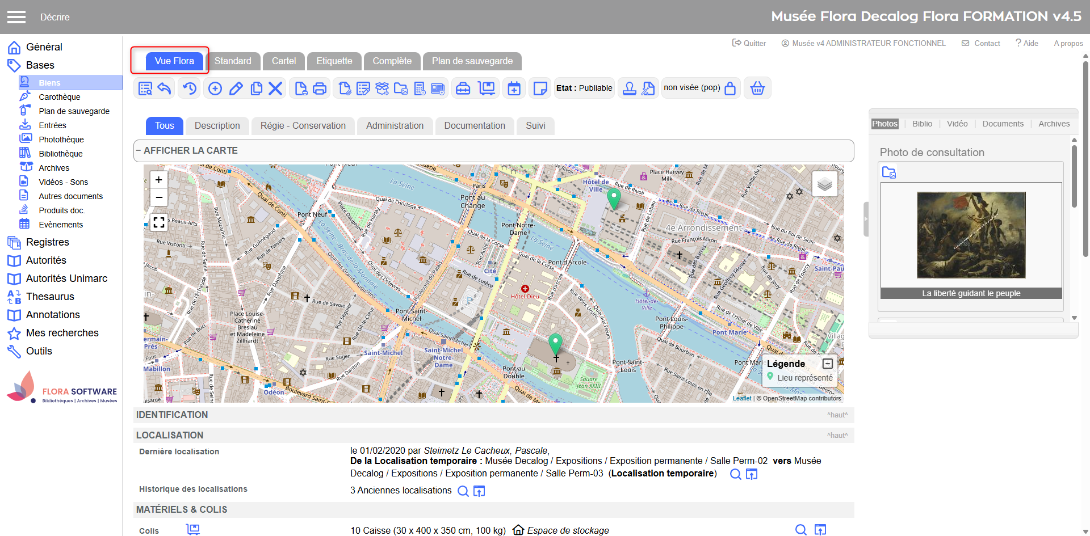This screenshot has width=1090, height=536.
Task: Click the basket icon in toolbar
Action: click(757, 88)
